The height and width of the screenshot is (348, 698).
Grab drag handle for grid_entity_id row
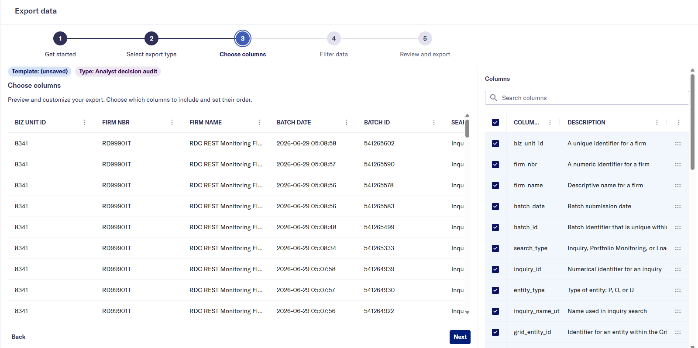(x=678, y=332)
